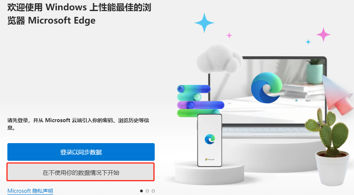The width and height of the screenshot is (354, 195).
Task: Click the 登录以同步数据 blue button
Action: (x=81, y=152)
